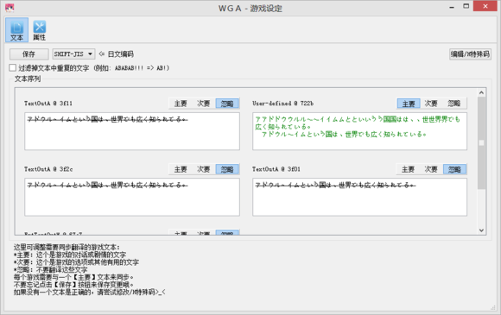Set TextOutA 3f01 to 次要

pos(431,169)
